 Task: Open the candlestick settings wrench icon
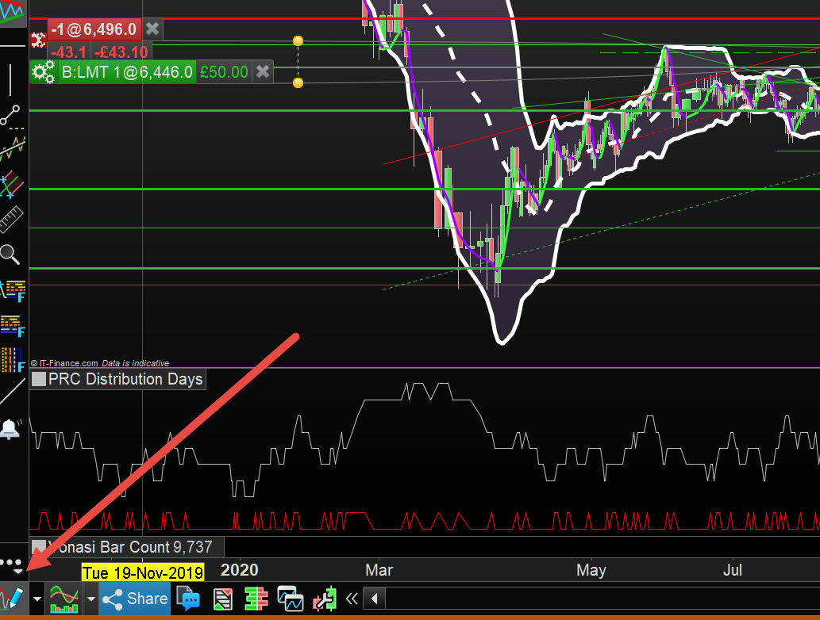325,599
